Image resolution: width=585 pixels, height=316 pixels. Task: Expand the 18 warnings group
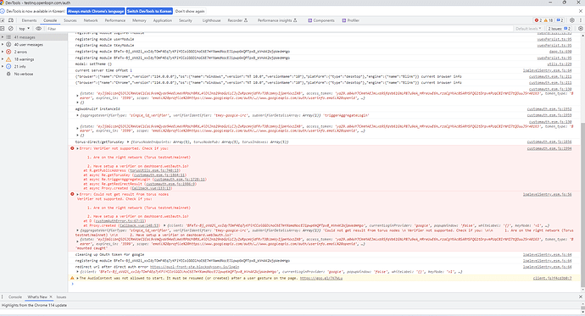click(x=3, y=59)
